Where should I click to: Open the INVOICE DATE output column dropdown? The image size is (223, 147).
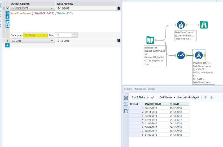pyautogui.click(x=52, y=8)
